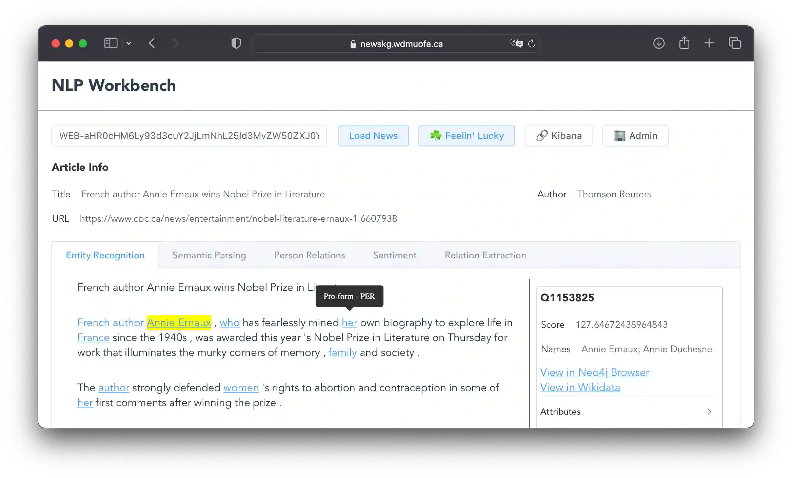The height and width of the screenshot is (478, 792).
Task: Go back with the browser back arrow
Action: point(152,43)
